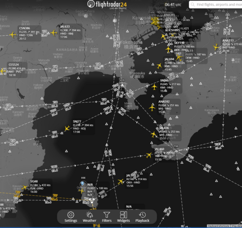The image size is (242, 228).
Task: Open the CES524 flight label
Action: [17, 70]
